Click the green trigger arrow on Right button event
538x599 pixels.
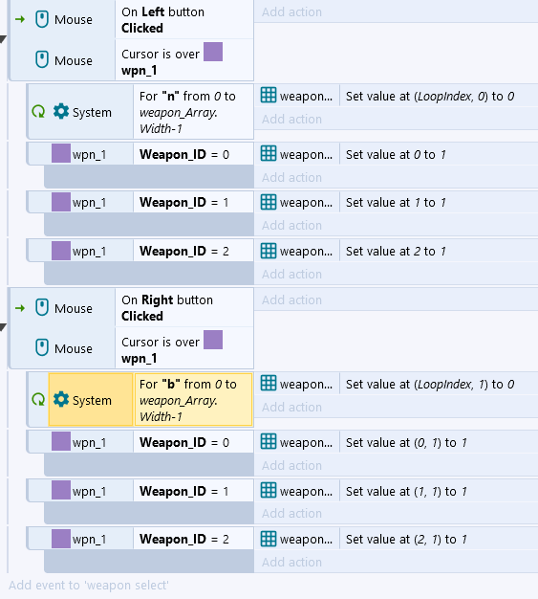point(20,308)
